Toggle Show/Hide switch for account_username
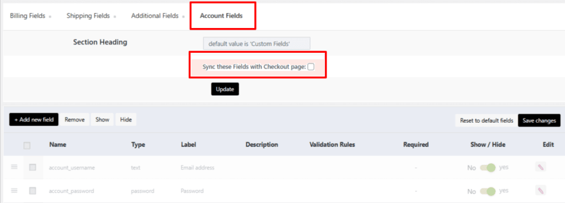The height and width of the screenshot is (203, 565). 488,167
